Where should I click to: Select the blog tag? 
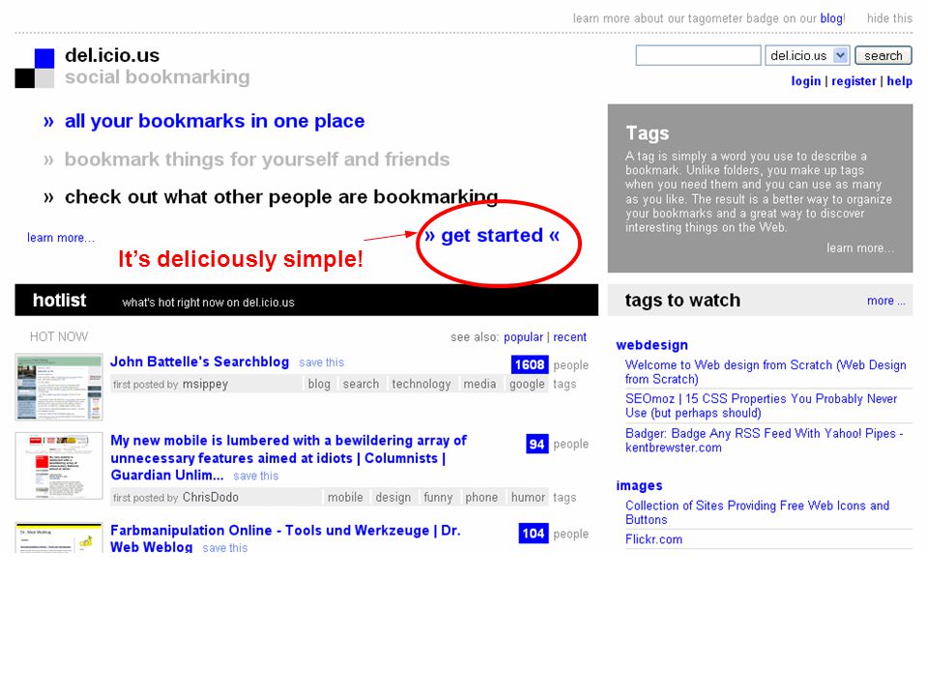click(x=319, y=384)
